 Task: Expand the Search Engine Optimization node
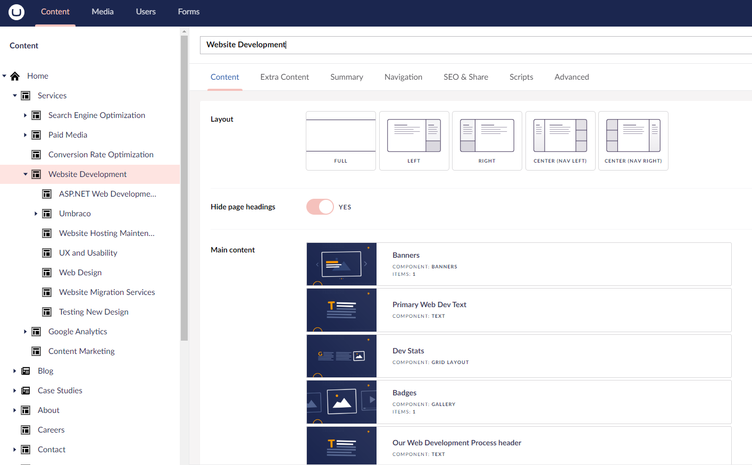[25, 115]
